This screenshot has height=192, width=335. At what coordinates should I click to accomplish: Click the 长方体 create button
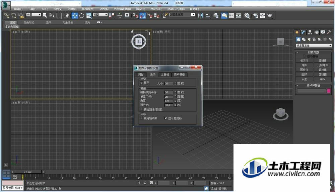tap(304, 61)
